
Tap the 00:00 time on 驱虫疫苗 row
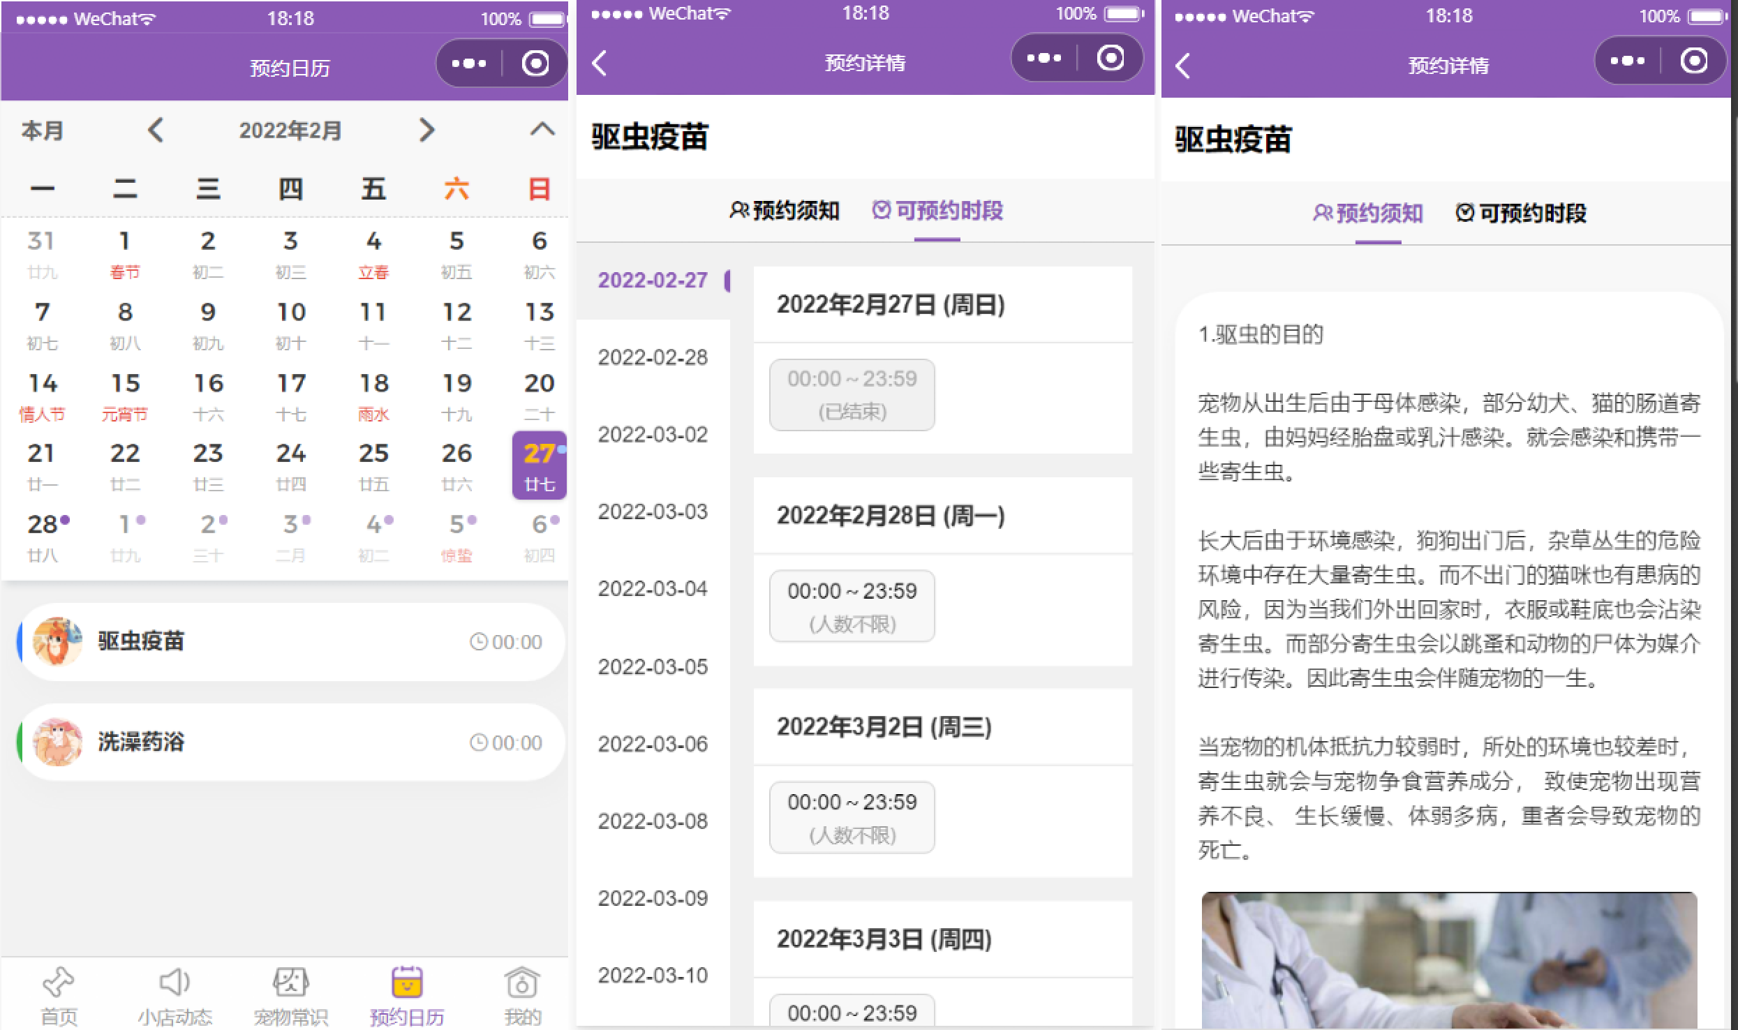pos(507,642)
